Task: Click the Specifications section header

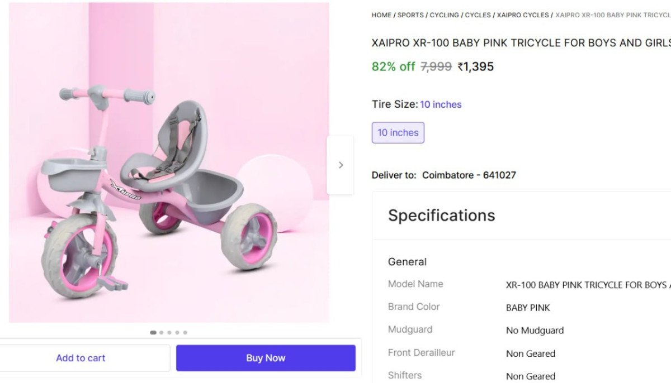Action: click(x=441, y=216)
